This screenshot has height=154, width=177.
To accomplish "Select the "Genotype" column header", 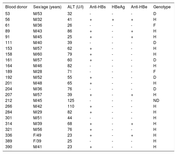I will [162, 7].
